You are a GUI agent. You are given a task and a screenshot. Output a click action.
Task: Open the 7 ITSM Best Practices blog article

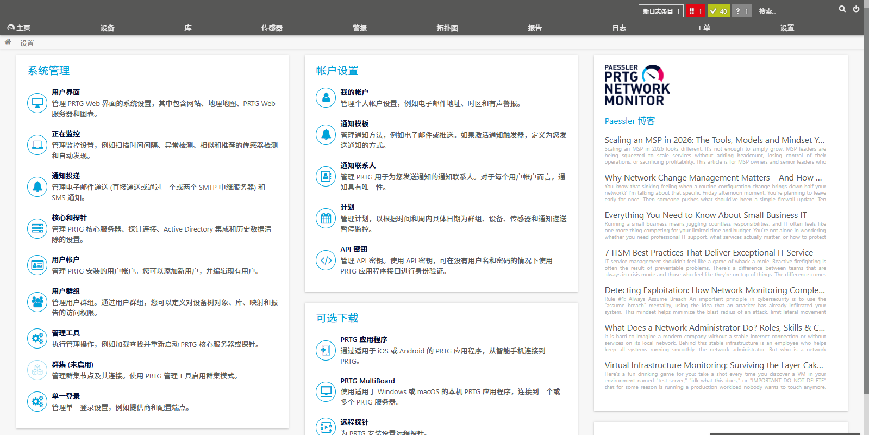point(708,253)
